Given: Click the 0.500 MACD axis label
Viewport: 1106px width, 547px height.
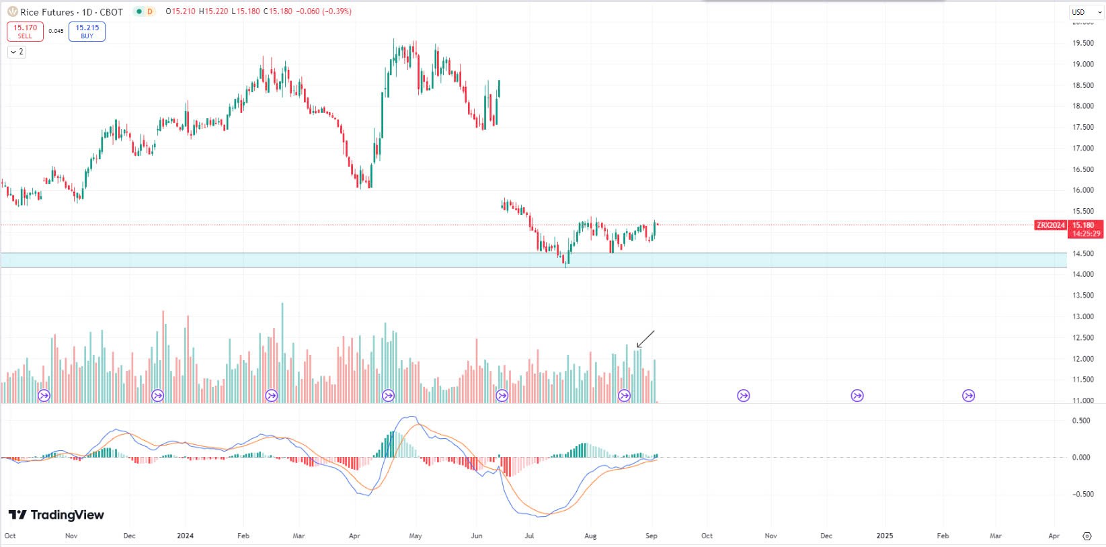Looking at the screenshot, I should pyautogui.click(x=1081, y=421).
